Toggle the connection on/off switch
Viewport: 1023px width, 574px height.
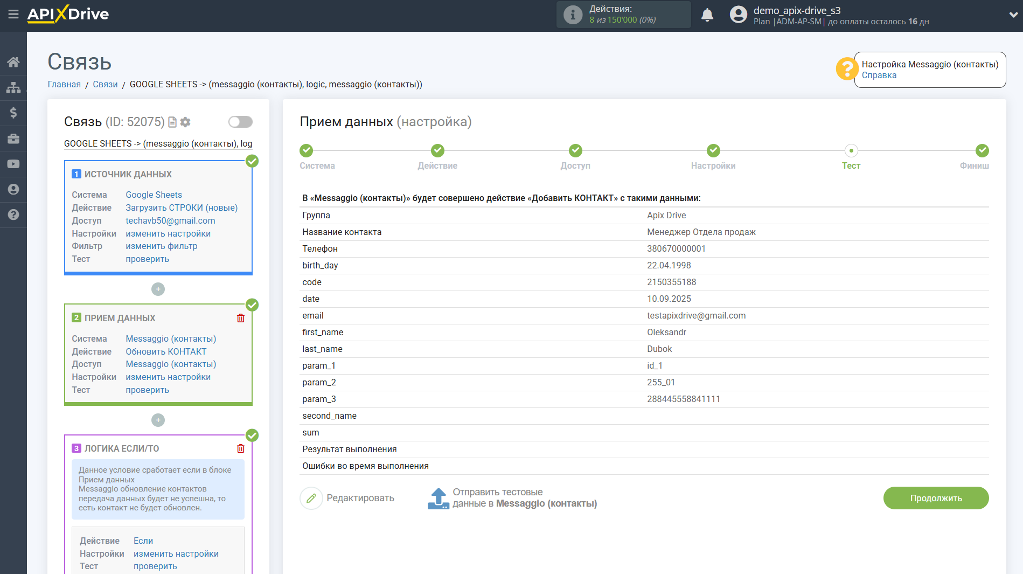240,122
